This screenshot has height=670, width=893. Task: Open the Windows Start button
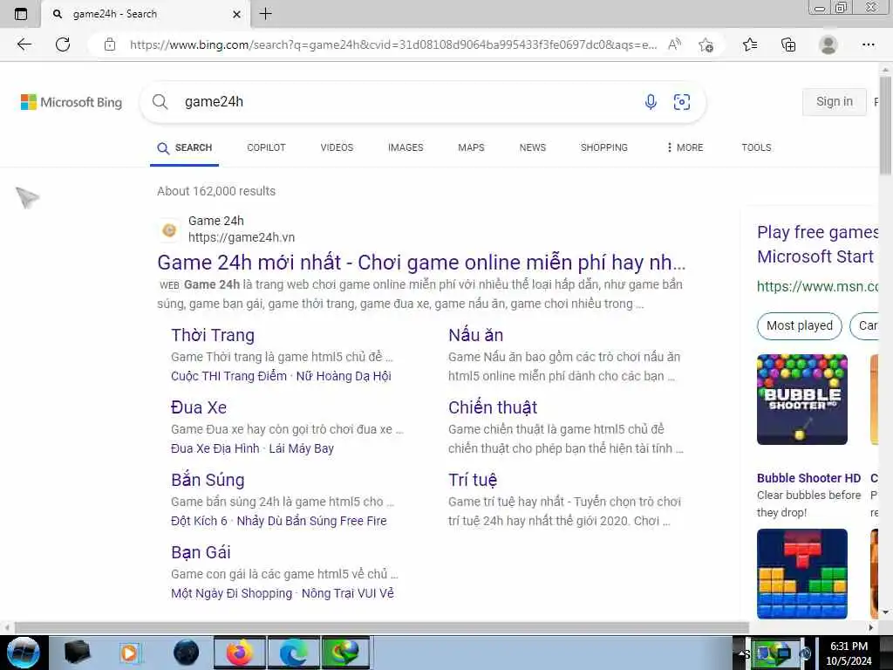[24, 653]
